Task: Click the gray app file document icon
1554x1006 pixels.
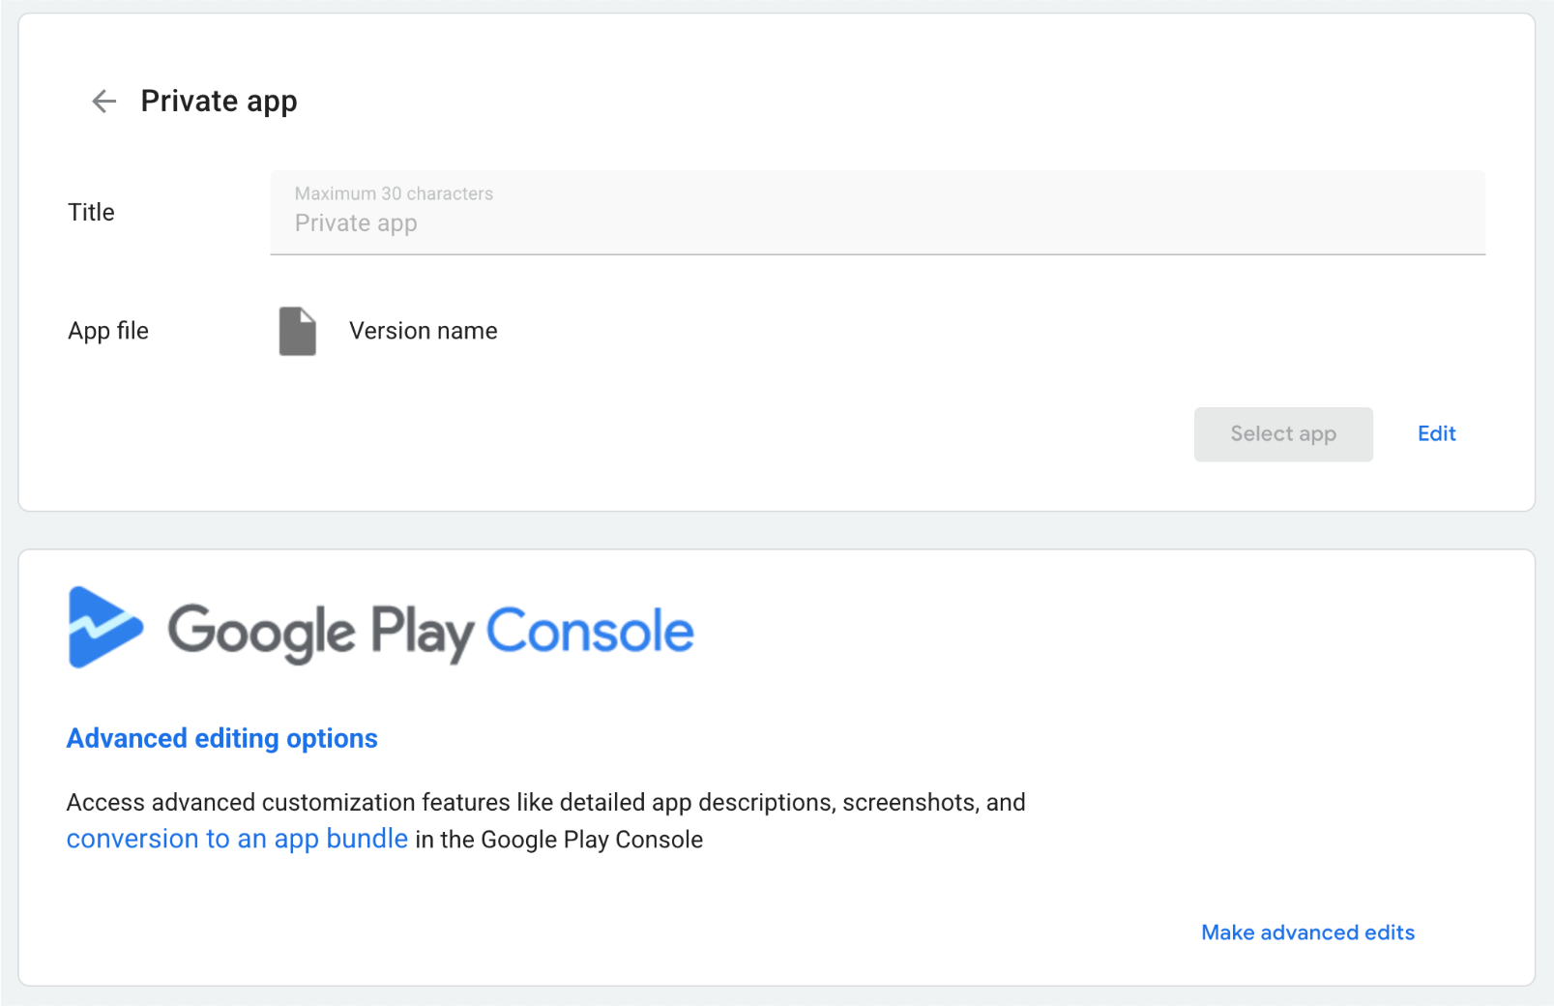Action: (298, 332)
